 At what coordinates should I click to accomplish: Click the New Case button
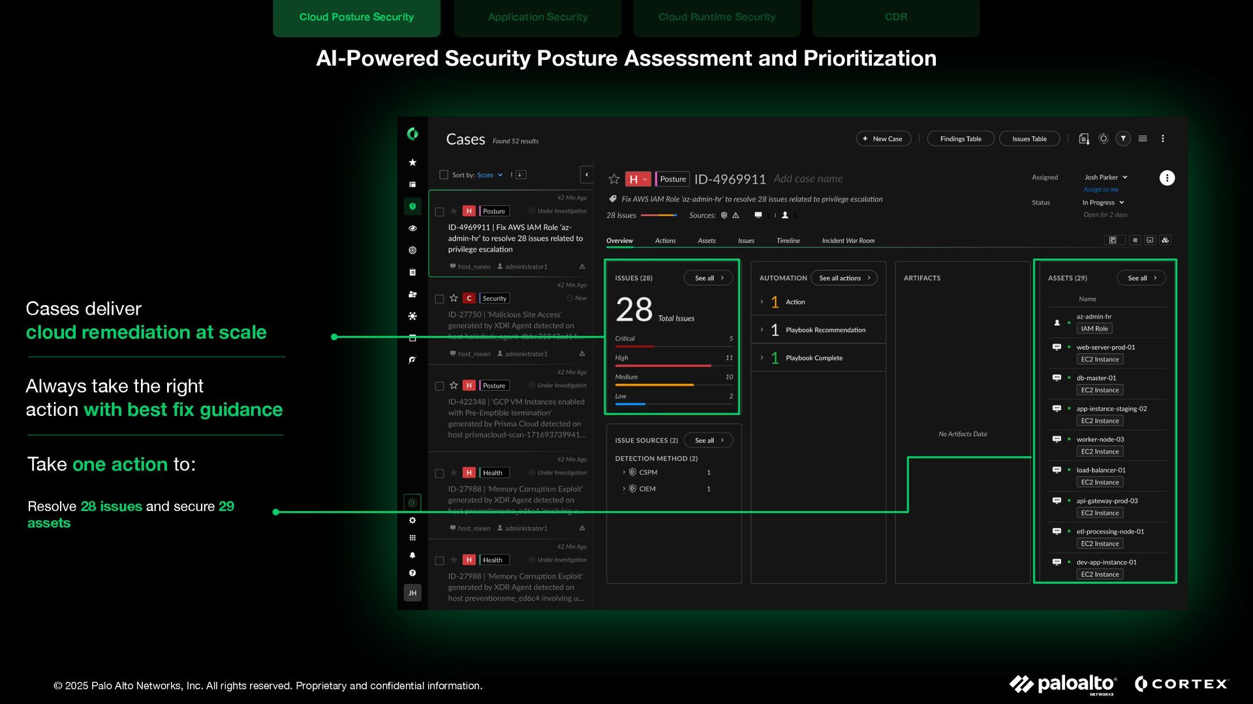[883, 139]
